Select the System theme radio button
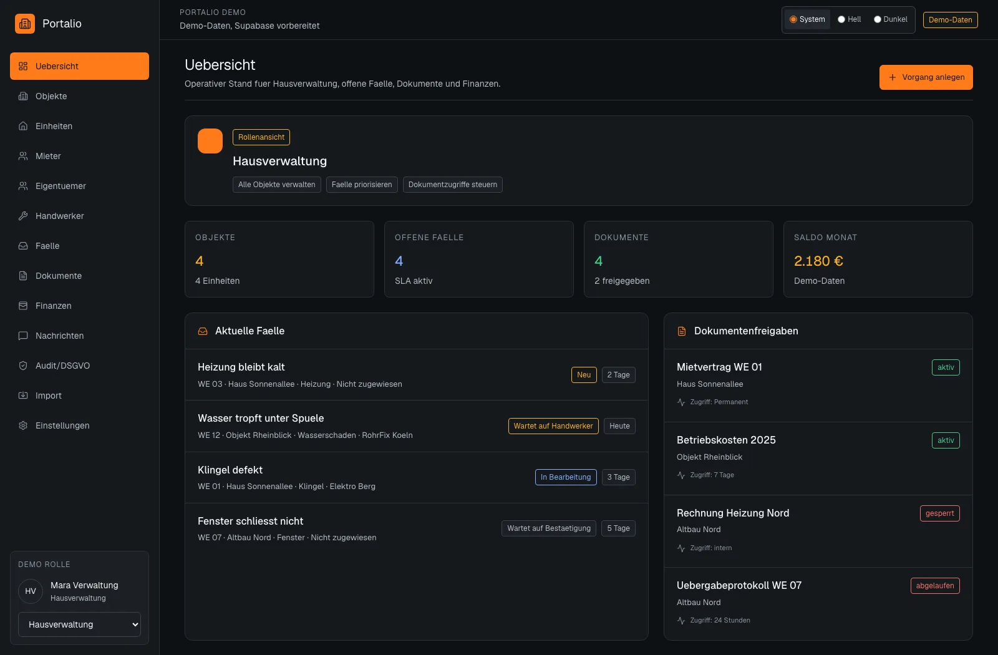Viewport: 998px width, 655px height. point(793,19)
